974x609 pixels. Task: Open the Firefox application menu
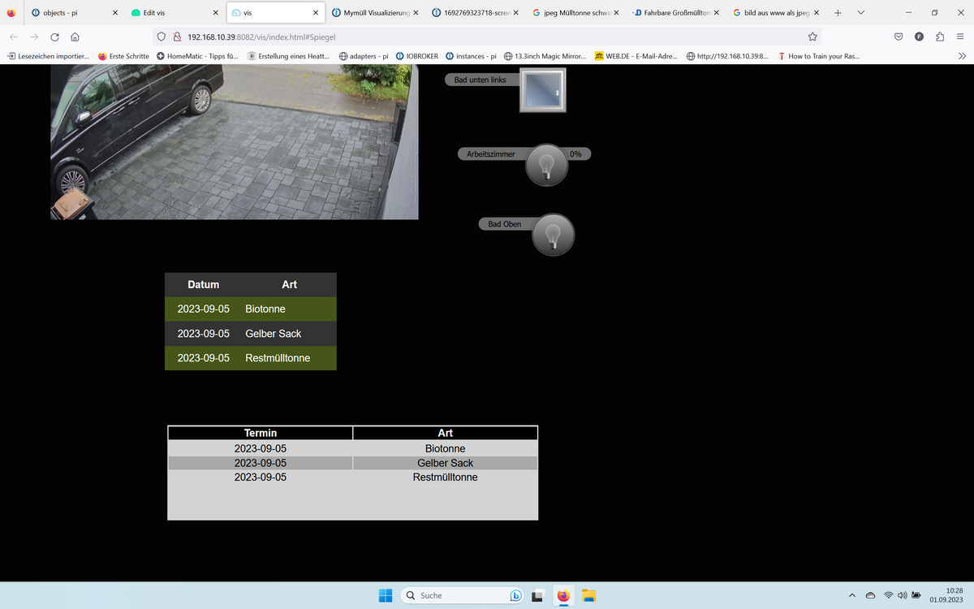click(x=960, y=37)
